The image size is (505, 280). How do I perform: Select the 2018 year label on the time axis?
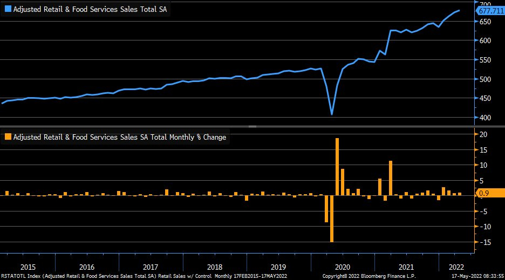pyautogui.click(x=215, y=267)
